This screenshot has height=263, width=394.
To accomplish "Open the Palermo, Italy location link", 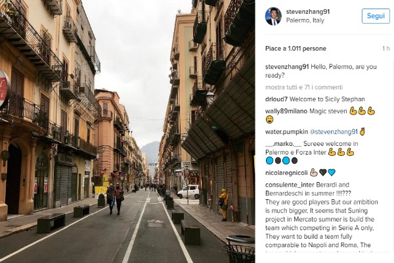I will [305, 20].
